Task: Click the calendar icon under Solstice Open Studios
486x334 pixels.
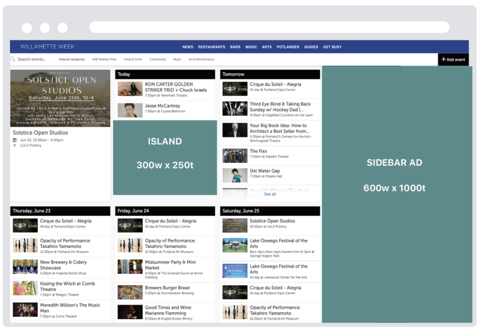Action: pyautogui.click(x=15, y=140)
